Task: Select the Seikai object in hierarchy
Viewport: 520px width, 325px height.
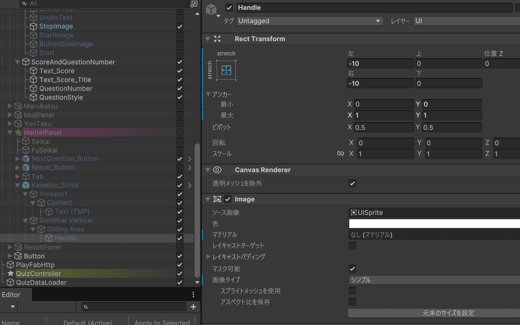Action: (40, 141)
